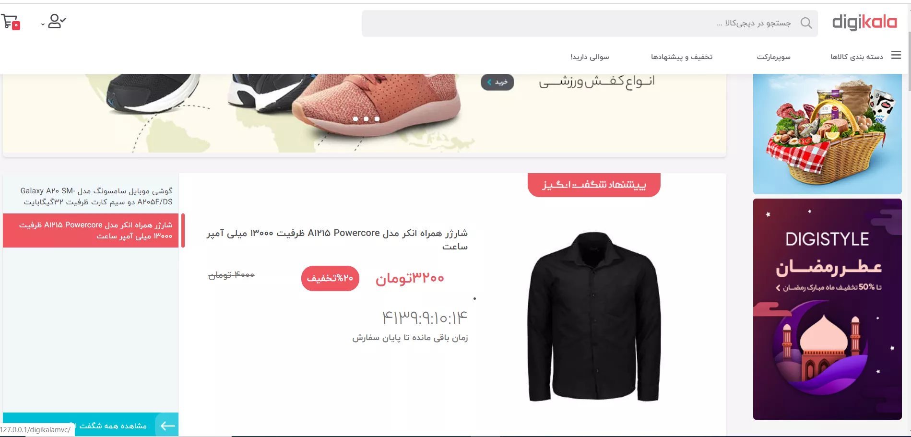
Task: Open the shopping cart icon
Action: (x=11, y=22)
